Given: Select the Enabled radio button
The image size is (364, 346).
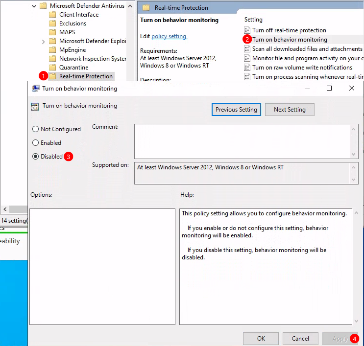Looking at the screenshot, I should tap(35, 142).
